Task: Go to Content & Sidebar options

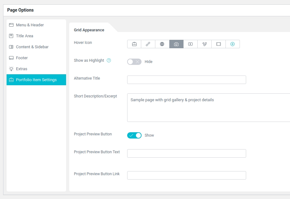Action: click(32, 47)
